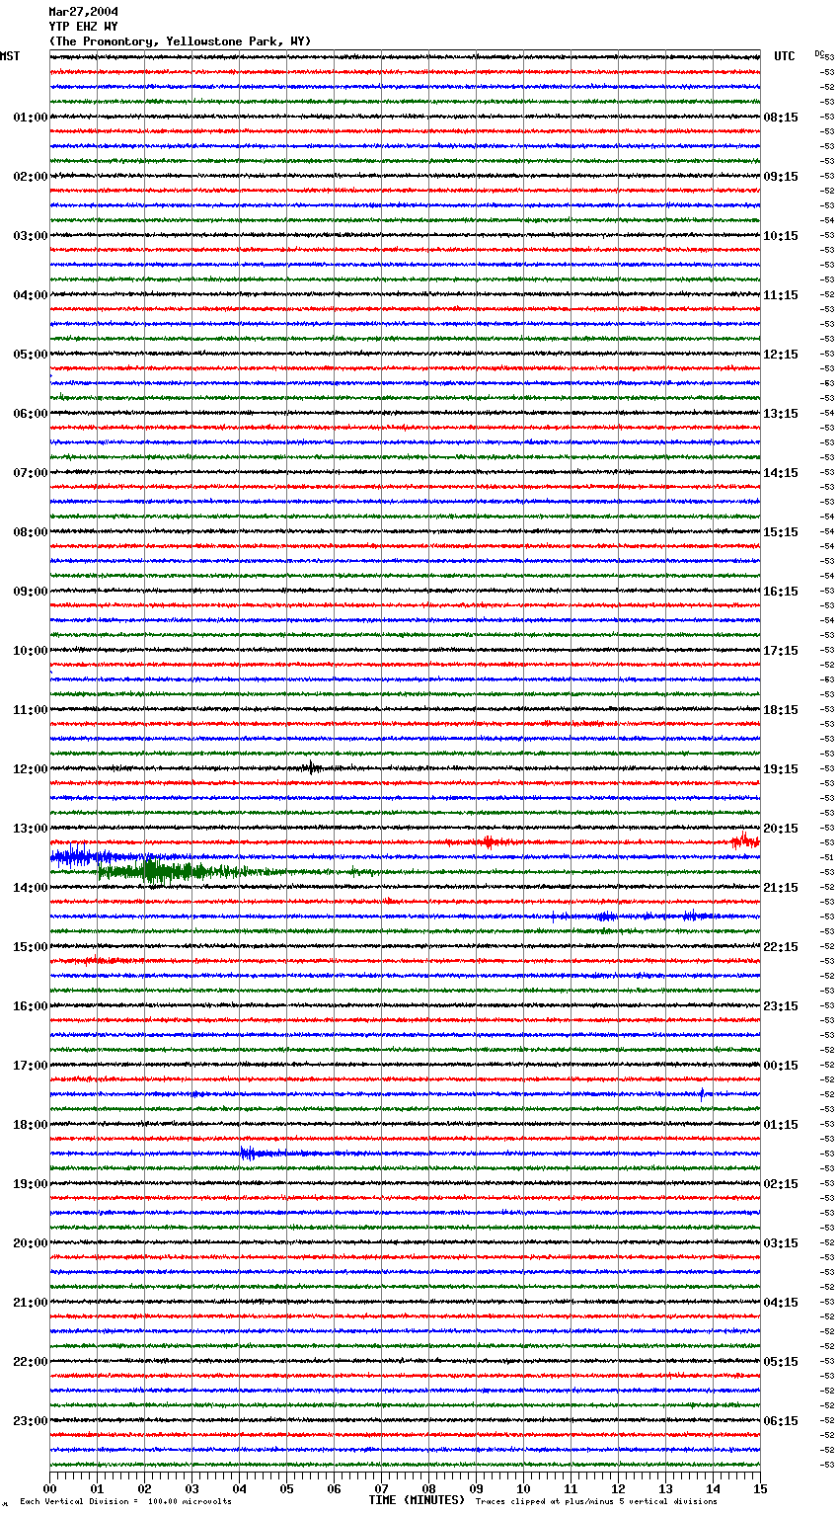839x1515 pixels.
Task: Click the 03 minute tick on the time axis
Action: [x=192, y=1488]
